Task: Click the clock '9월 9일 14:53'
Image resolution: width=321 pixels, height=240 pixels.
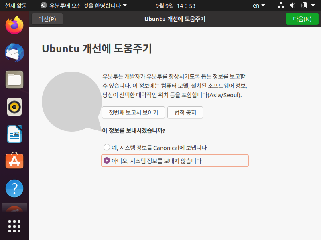Action: tap(175, 6)
